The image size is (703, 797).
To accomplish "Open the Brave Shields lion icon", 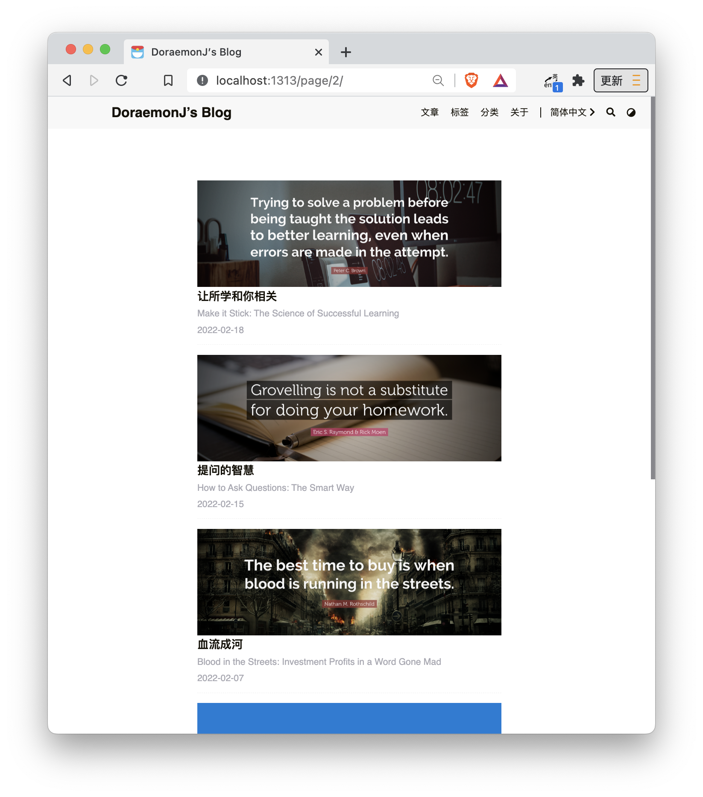I will [471, 80].
